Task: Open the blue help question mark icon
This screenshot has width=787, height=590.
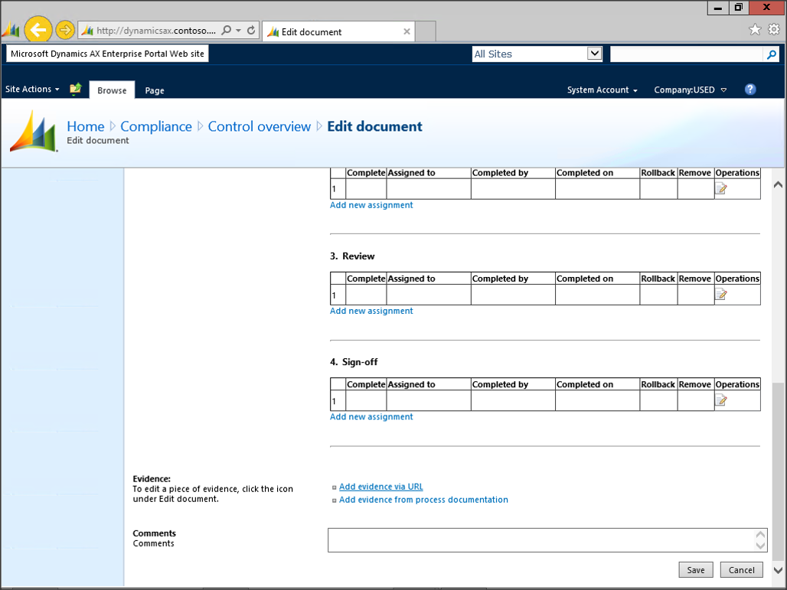Action: coord(750,90)
